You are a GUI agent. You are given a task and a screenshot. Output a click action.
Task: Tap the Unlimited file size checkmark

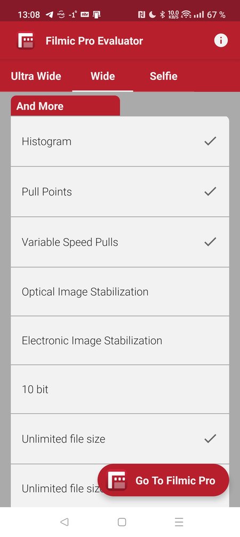coord(210,438)
